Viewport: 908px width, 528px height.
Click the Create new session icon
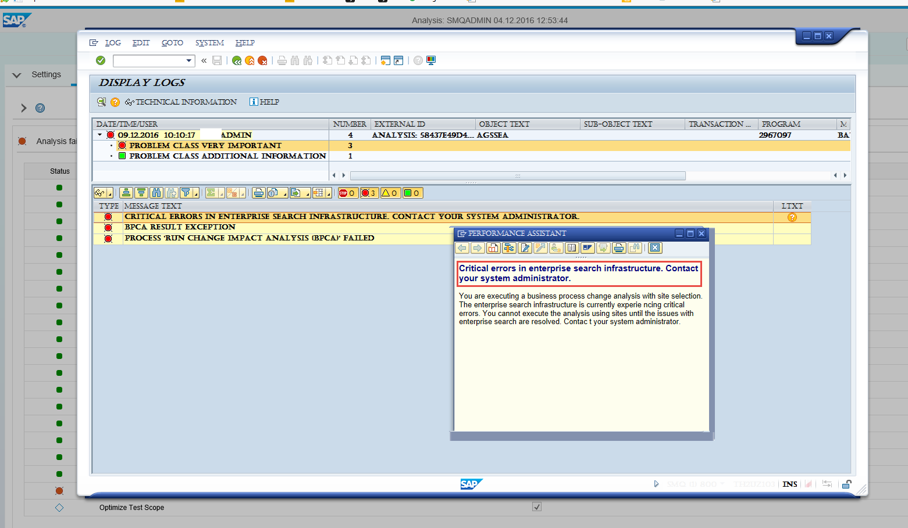click(385, 60)
